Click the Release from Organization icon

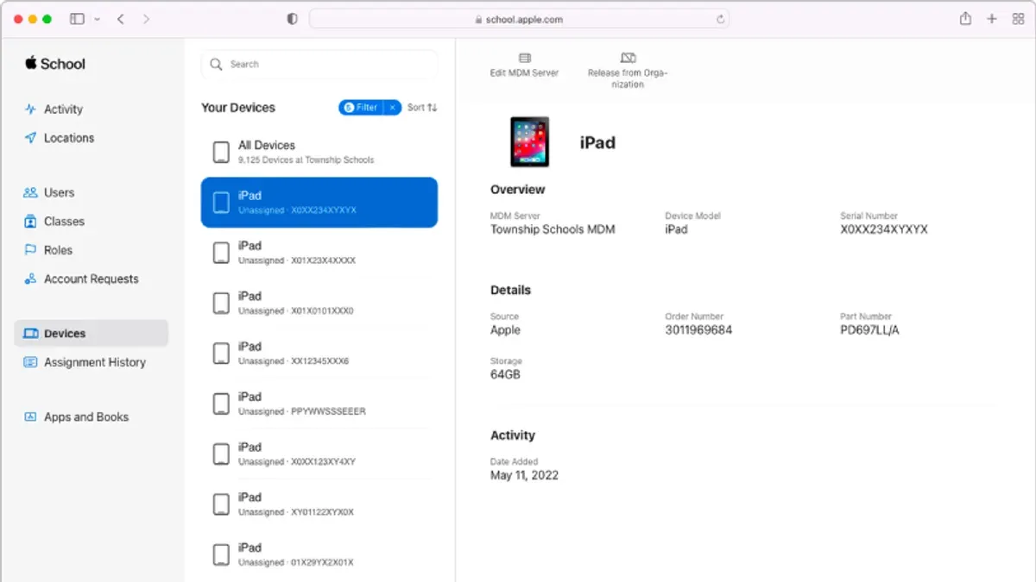tap(628, 58)
